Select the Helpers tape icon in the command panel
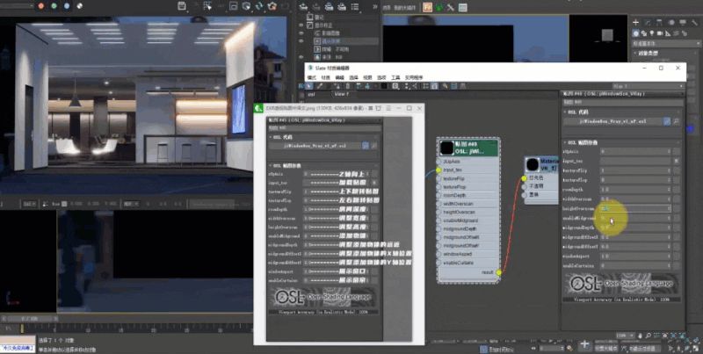The image size is (703, 354). (668, 33)
